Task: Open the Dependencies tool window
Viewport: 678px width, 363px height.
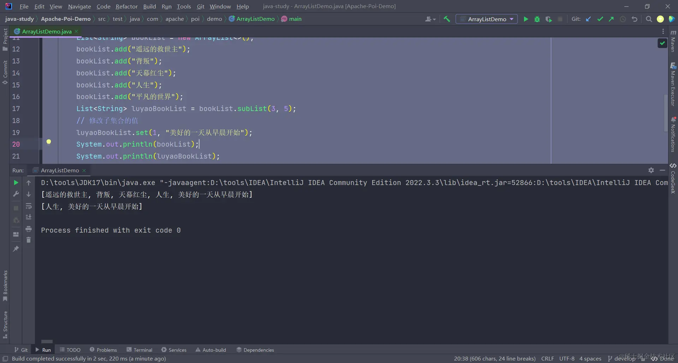Action: [255, 350]
